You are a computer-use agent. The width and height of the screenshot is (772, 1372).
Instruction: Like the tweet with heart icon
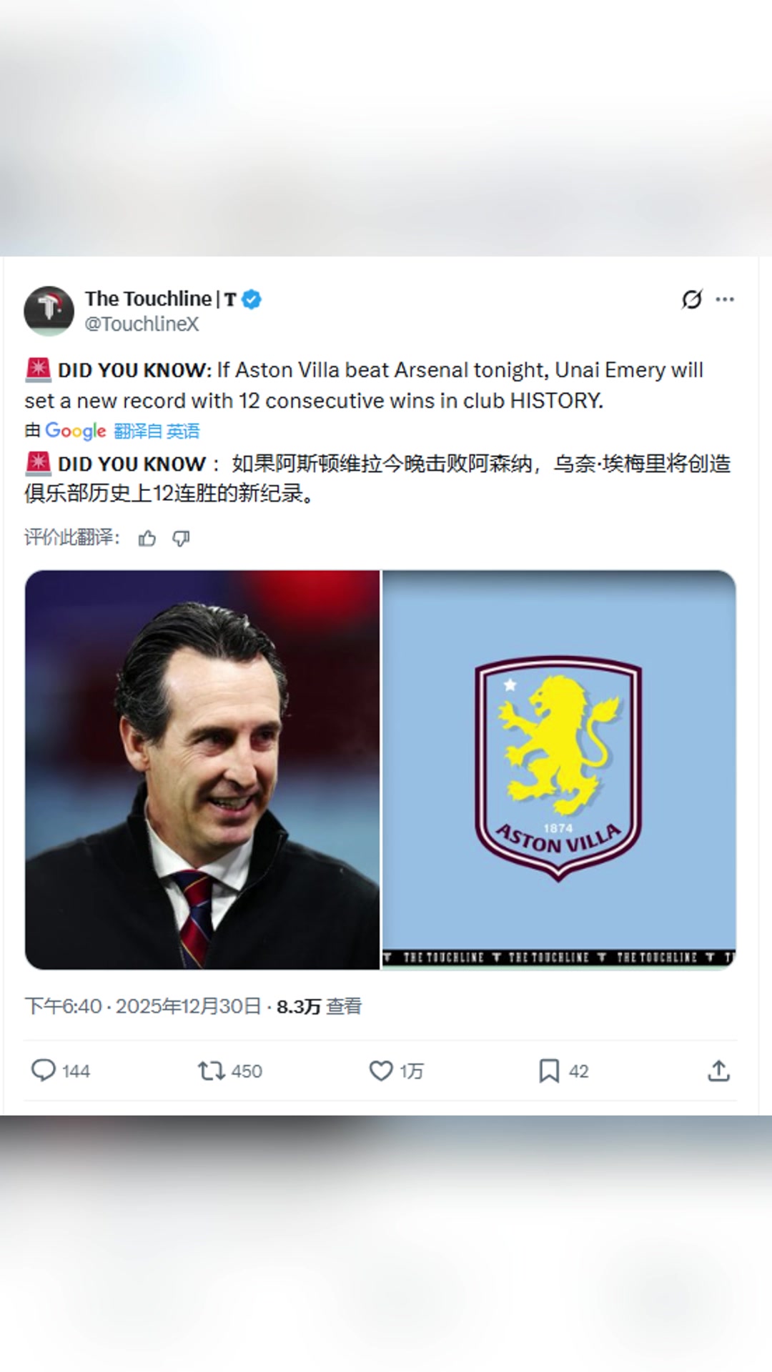pos(380,1070)
